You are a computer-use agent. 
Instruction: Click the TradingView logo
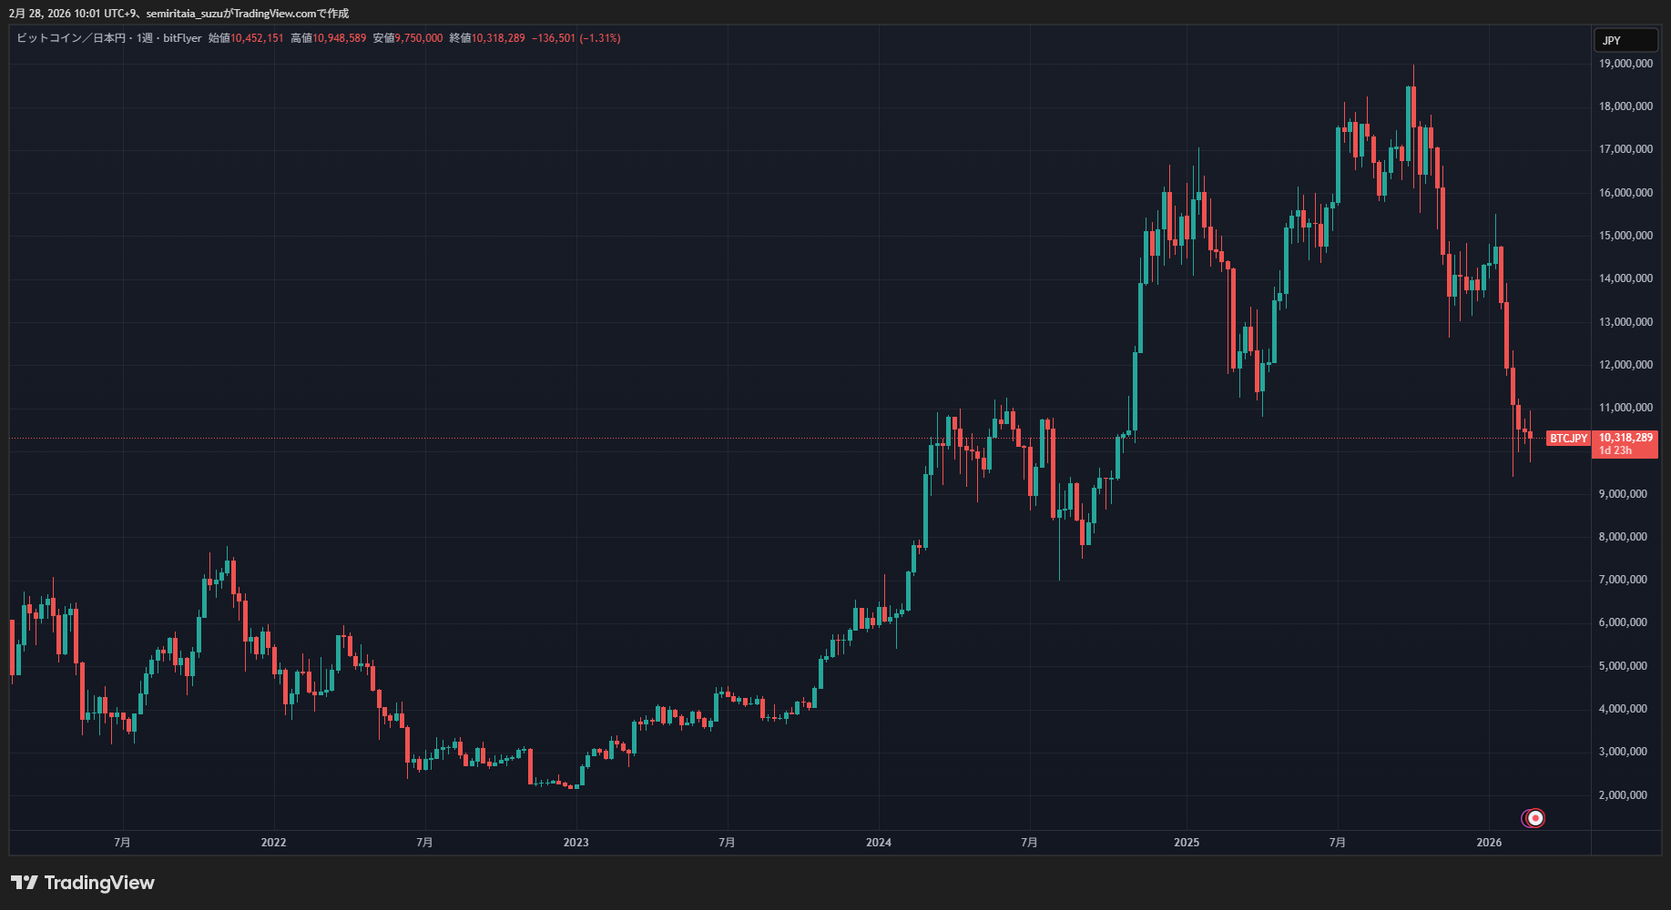(x=83, y=883)
